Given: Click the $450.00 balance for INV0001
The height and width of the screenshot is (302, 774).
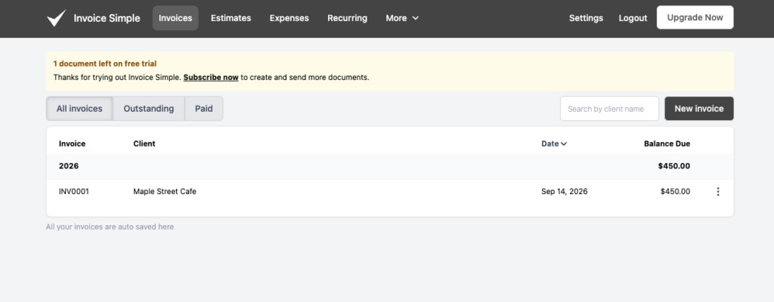Looking at the screenshot, I should coord(675,192).
